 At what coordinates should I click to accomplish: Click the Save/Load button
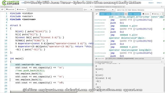(x=10, y=10)
